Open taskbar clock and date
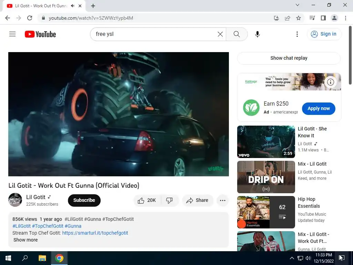This screenshot has height=265, width=353. tap(323, 258)
